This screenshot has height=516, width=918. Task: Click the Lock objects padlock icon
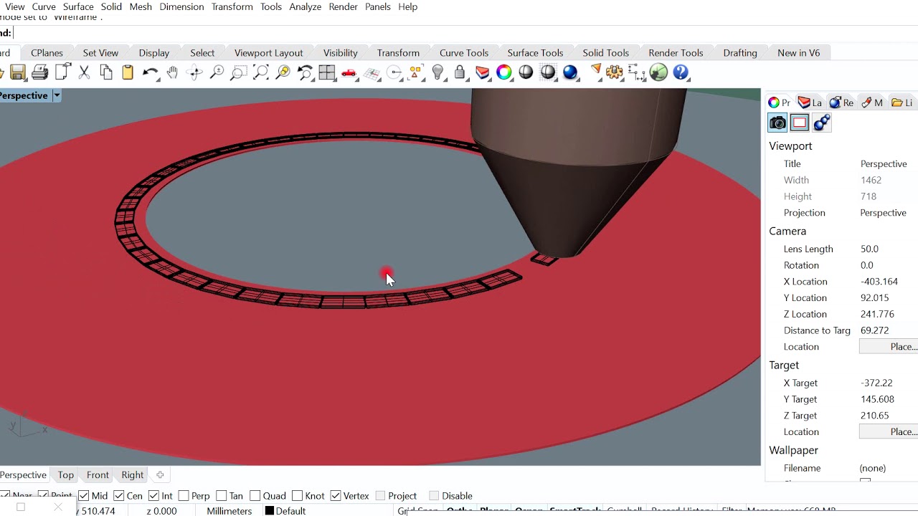point(460,72)
